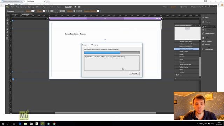Viewport: 224px width, 126px height.
Task: Open the Редактировать menu
Action: (x=21, y=7)
